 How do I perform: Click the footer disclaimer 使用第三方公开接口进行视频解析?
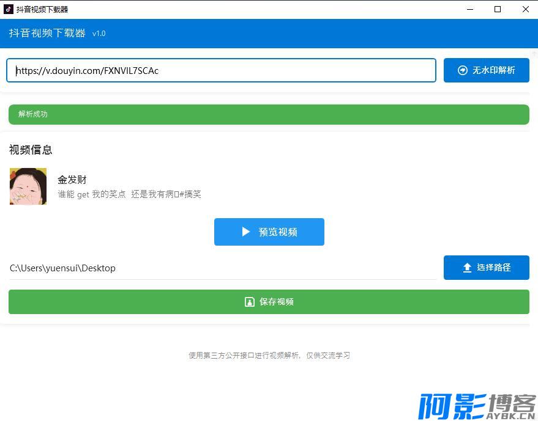point(269,356)
